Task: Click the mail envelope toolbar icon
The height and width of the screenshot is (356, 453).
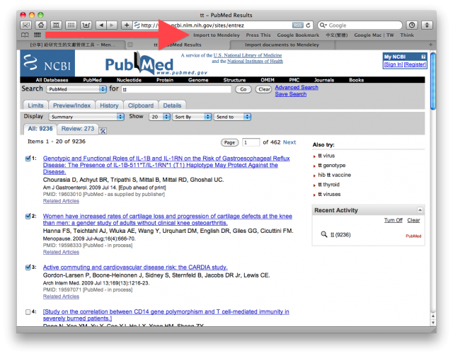Action: (x=26, y=25)
